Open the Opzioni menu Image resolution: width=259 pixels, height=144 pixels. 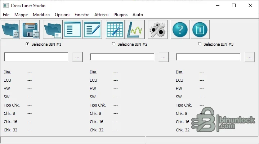pos(62,15)
